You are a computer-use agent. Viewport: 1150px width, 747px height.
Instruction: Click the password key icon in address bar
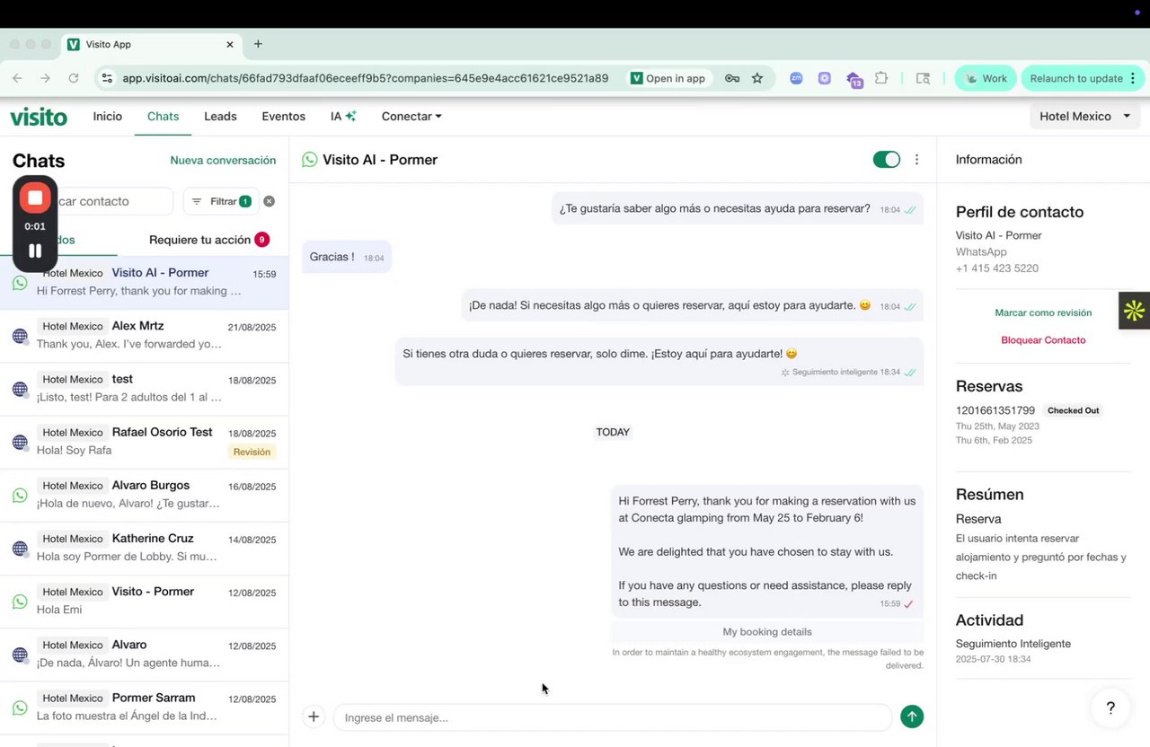coord(732,78)
